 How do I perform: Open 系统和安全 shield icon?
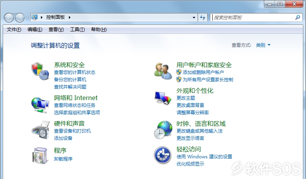[40, 71]
